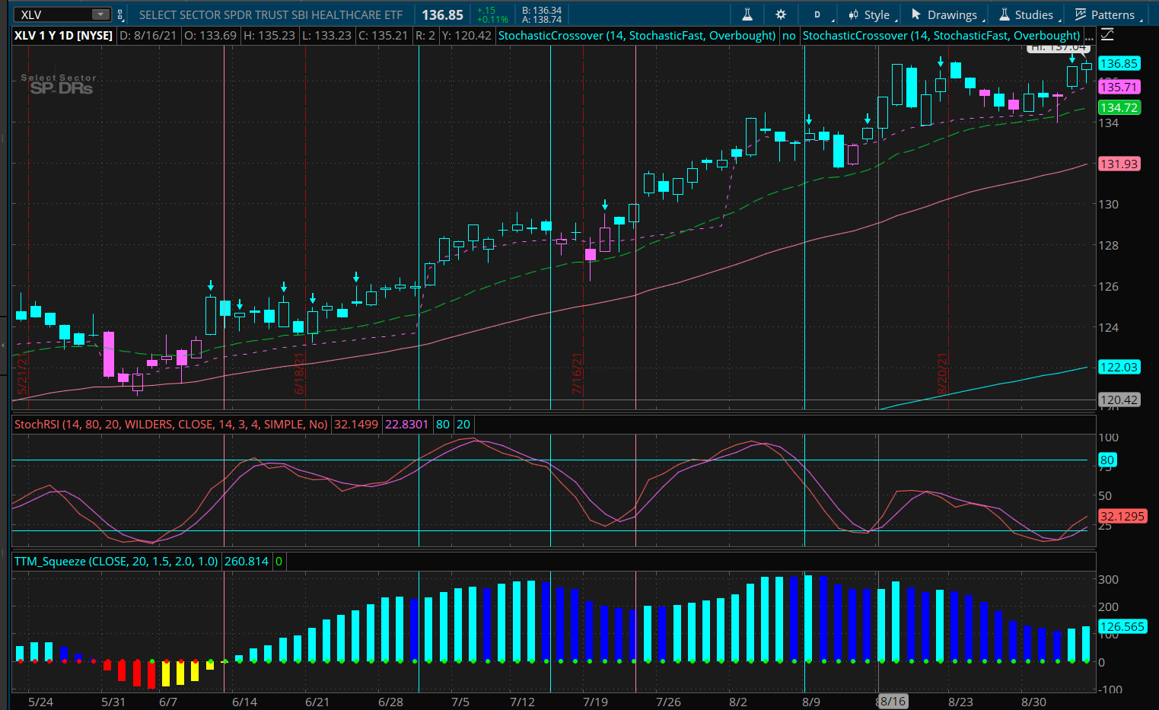The height and width of the screenshot is (710, 1159).
Task: Click the 6/14 date on time axis
Action: coord(244,702)
